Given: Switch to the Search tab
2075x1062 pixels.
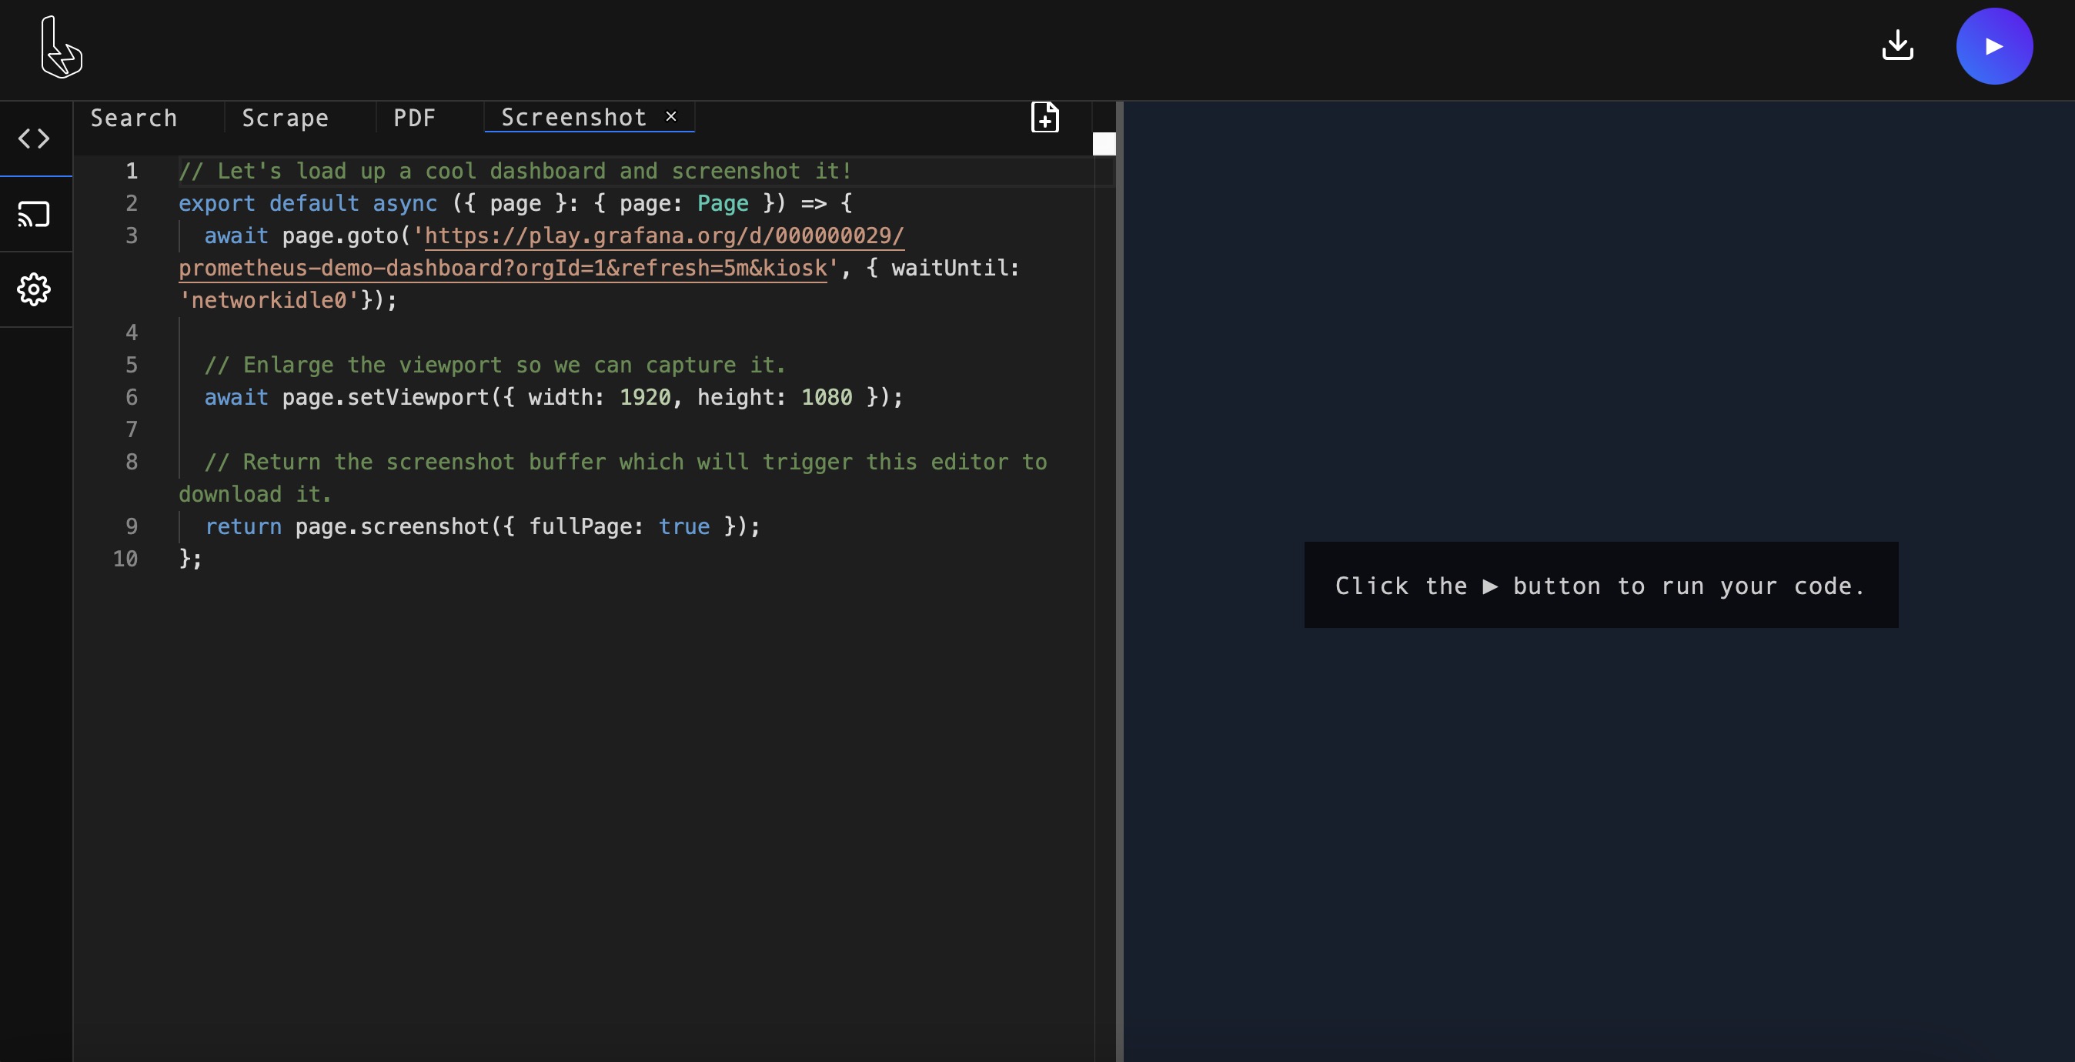Looking at the screenshot, I should pyautogui.click(x=134, y=118).
